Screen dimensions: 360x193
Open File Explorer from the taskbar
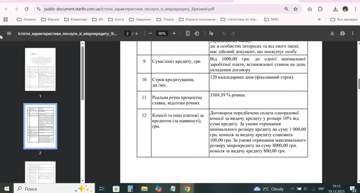[x=144, y=189]
